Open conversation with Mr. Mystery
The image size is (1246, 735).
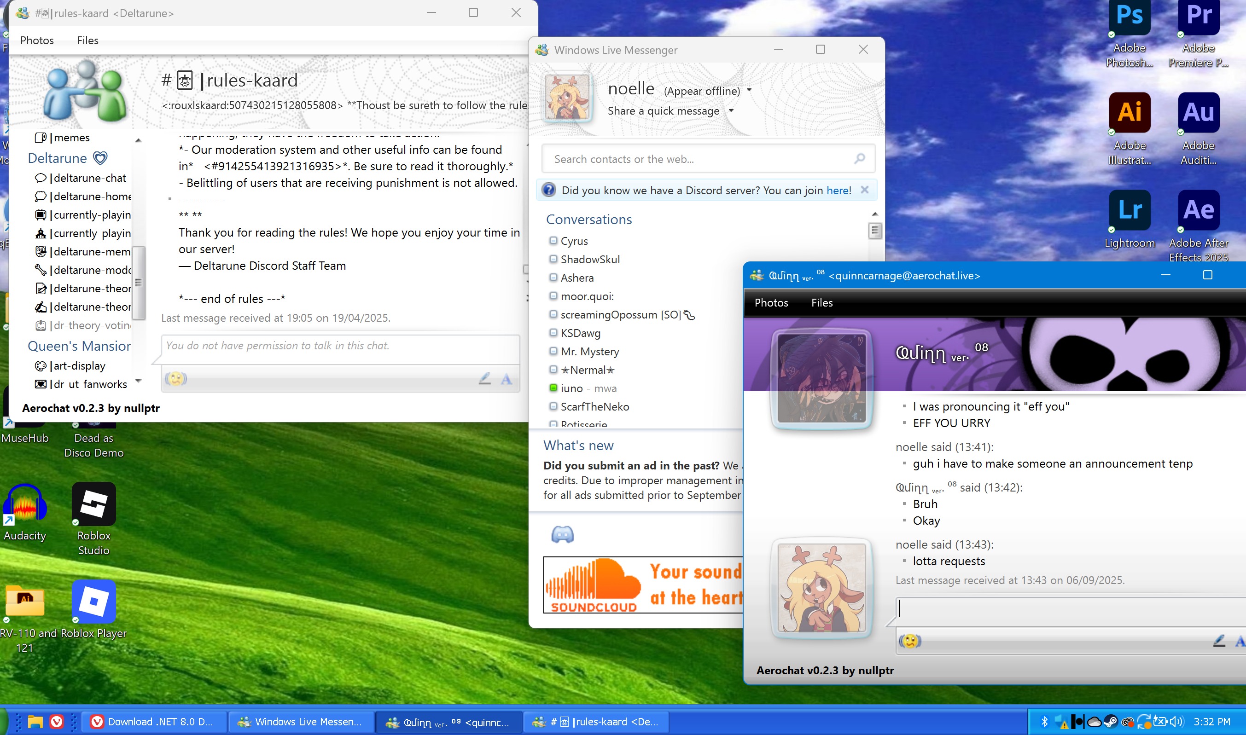[584, 351]
